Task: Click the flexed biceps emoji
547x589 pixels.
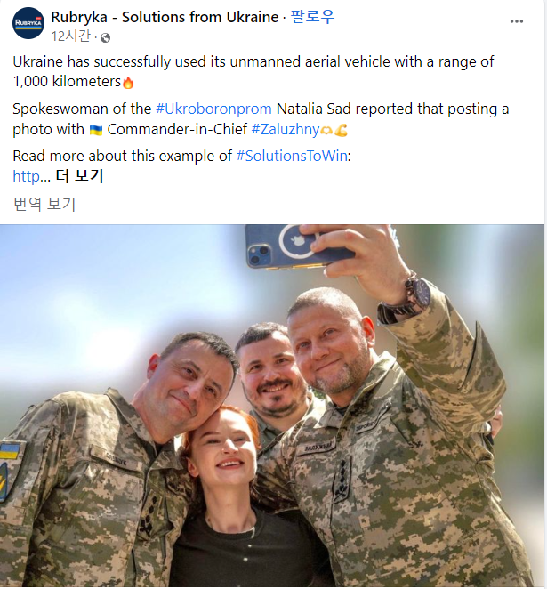Action: (x=341, y=130)
